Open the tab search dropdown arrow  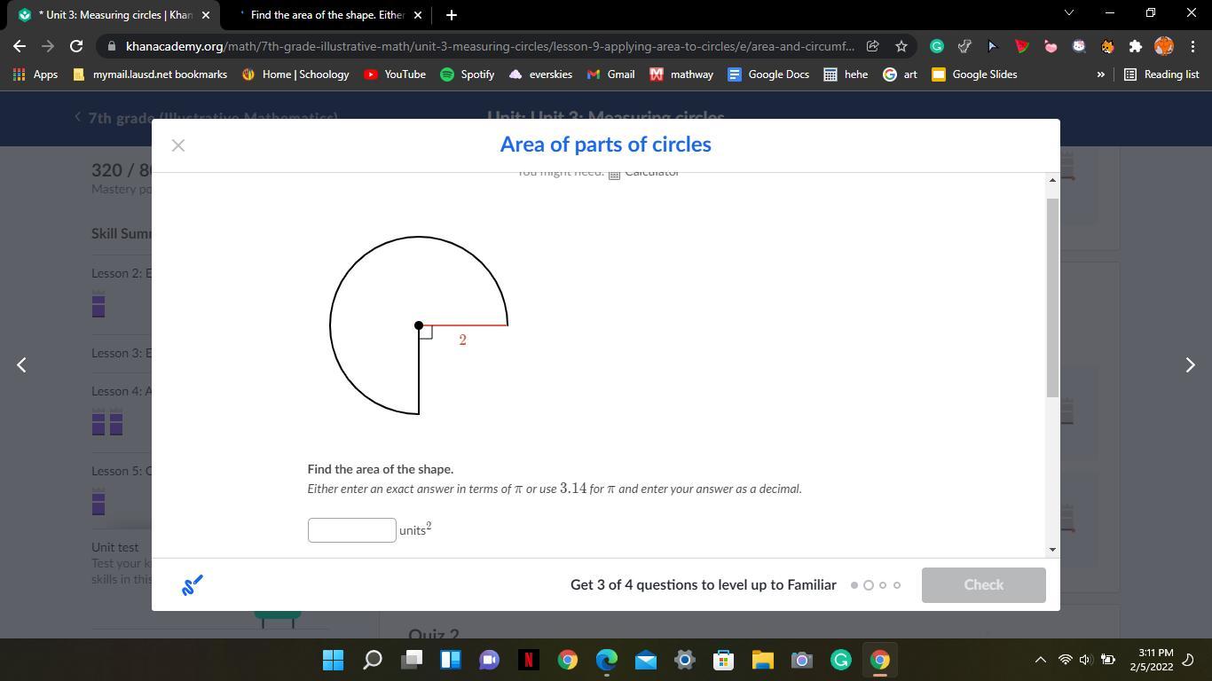(1068, 13)
